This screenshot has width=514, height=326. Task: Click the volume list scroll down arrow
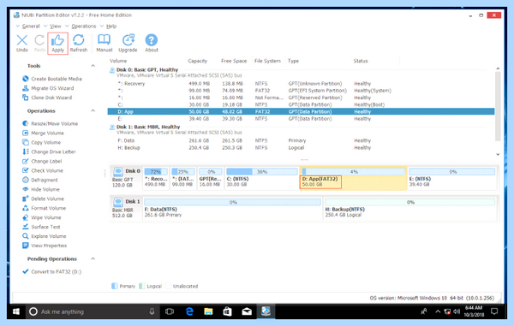pyautogui.click(x=498, y=155)
